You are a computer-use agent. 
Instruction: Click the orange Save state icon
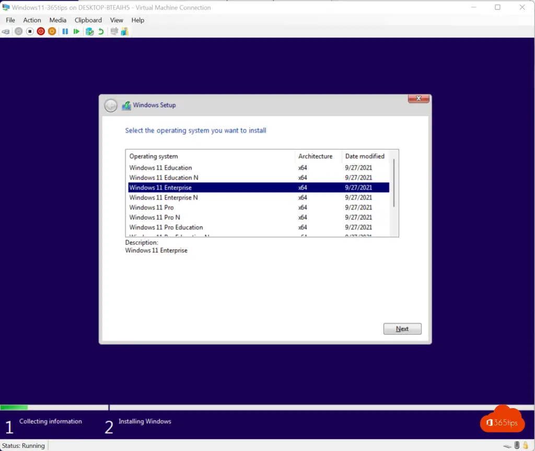52,31
